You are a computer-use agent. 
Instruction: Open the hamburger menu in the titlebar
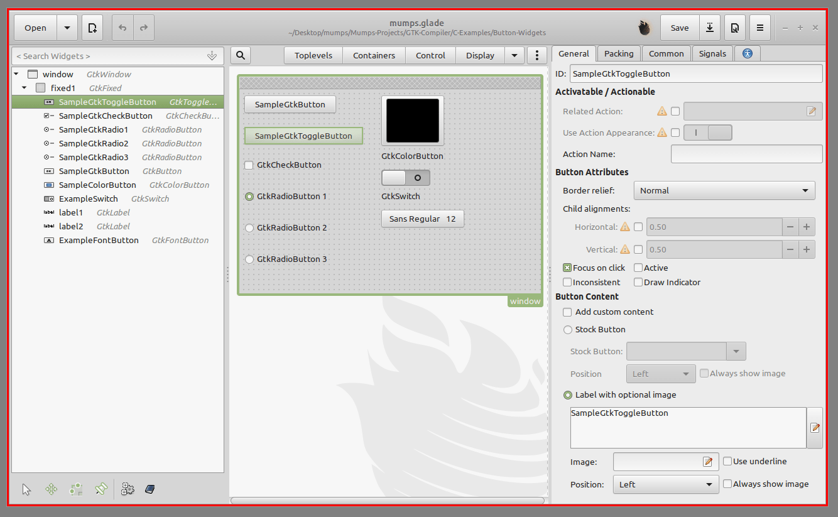click(759, 28)
